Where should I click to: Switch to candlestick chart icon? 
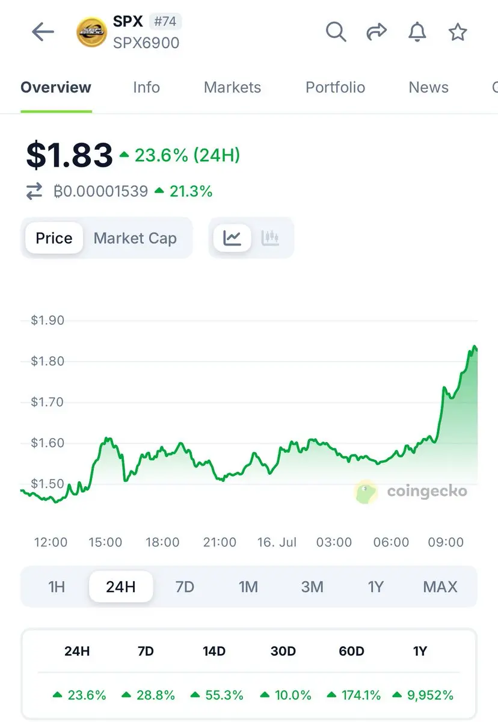pyautogui.click(x=271, y=238)
